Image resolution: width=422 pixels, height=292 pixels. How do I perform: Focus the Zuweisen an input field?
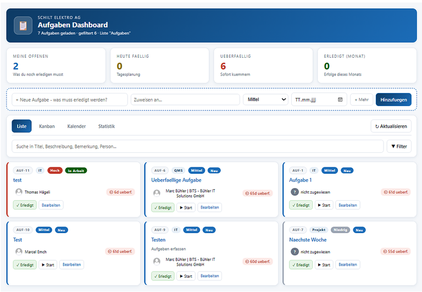pyautogui.click(x=185, y=100)
